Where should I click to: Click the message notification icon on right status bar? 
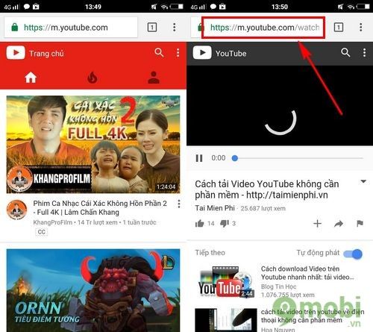point(213,7)
